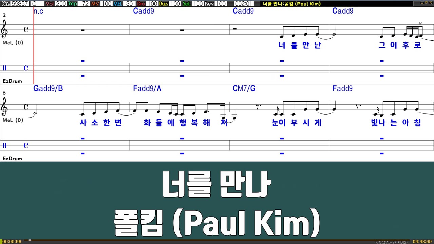
Task: Click the lyric 그이후로
Action: [x=399, y=45]
